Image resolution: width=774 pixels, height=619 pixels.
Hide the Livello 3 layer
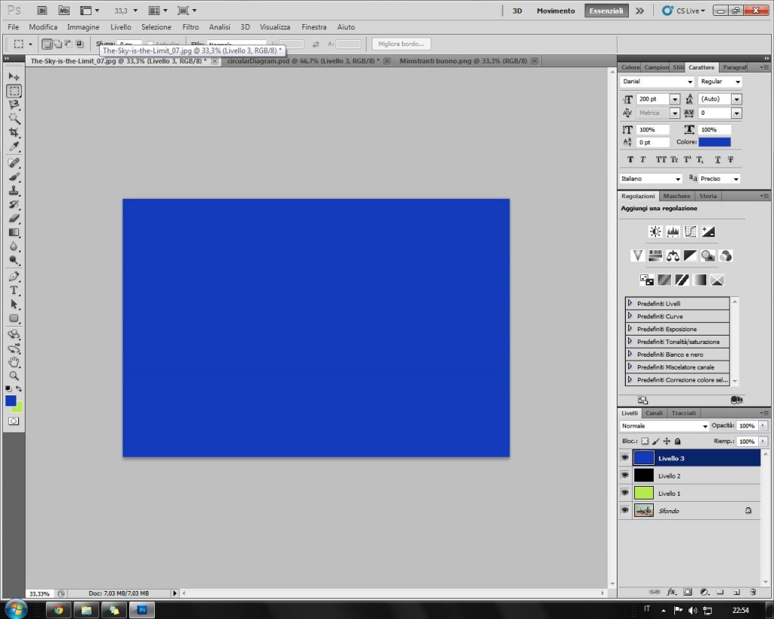(625, 458)
